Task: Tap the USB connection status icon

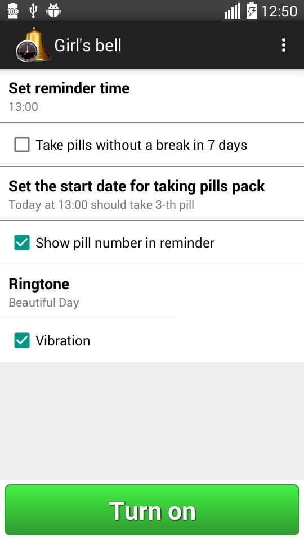Action: coord(33,11)
